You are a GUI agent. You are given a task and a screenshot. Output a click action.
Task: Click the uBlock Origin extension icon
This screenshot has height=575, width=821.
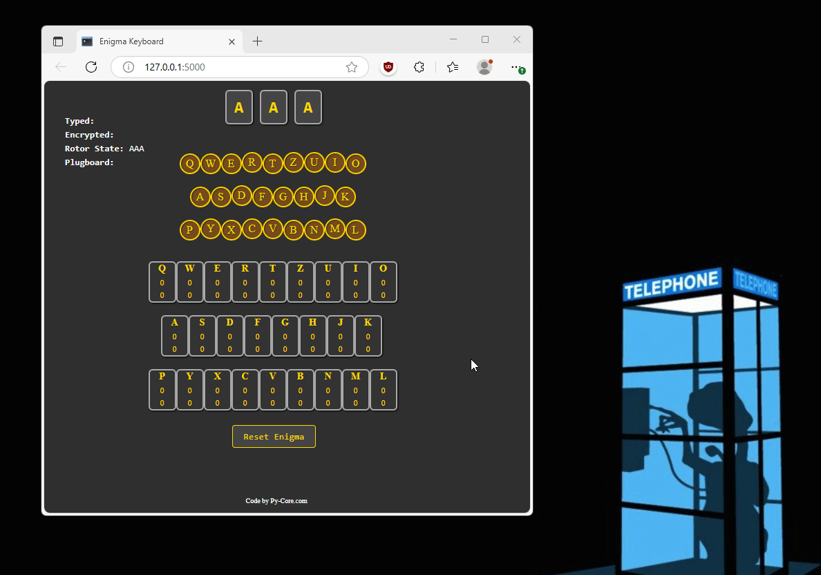388,67
